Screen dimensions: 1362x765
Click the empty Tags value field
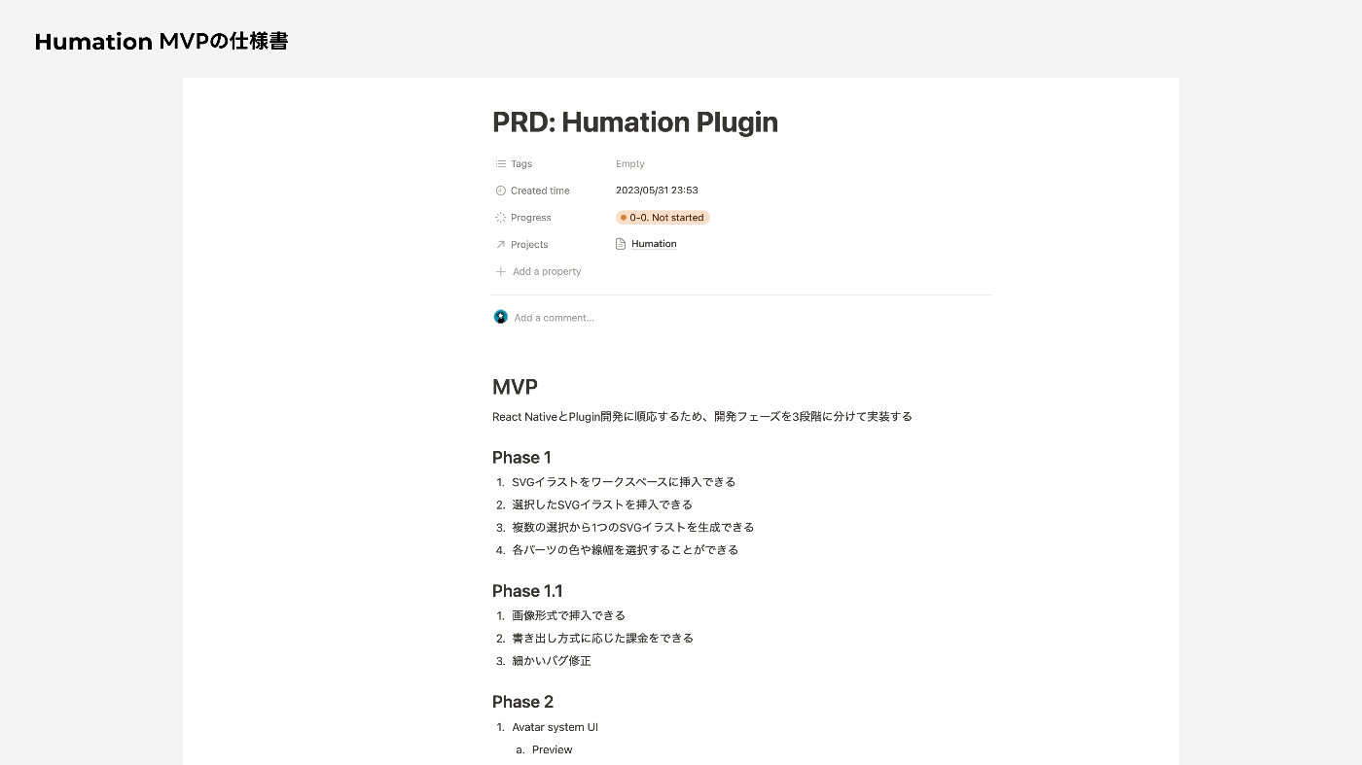tap(630, 164)
